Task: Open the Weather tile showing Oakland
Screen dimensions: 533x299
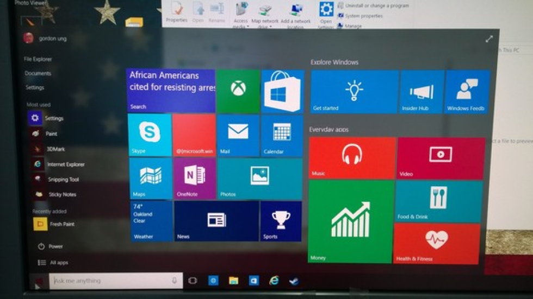Action: (152, 221)
